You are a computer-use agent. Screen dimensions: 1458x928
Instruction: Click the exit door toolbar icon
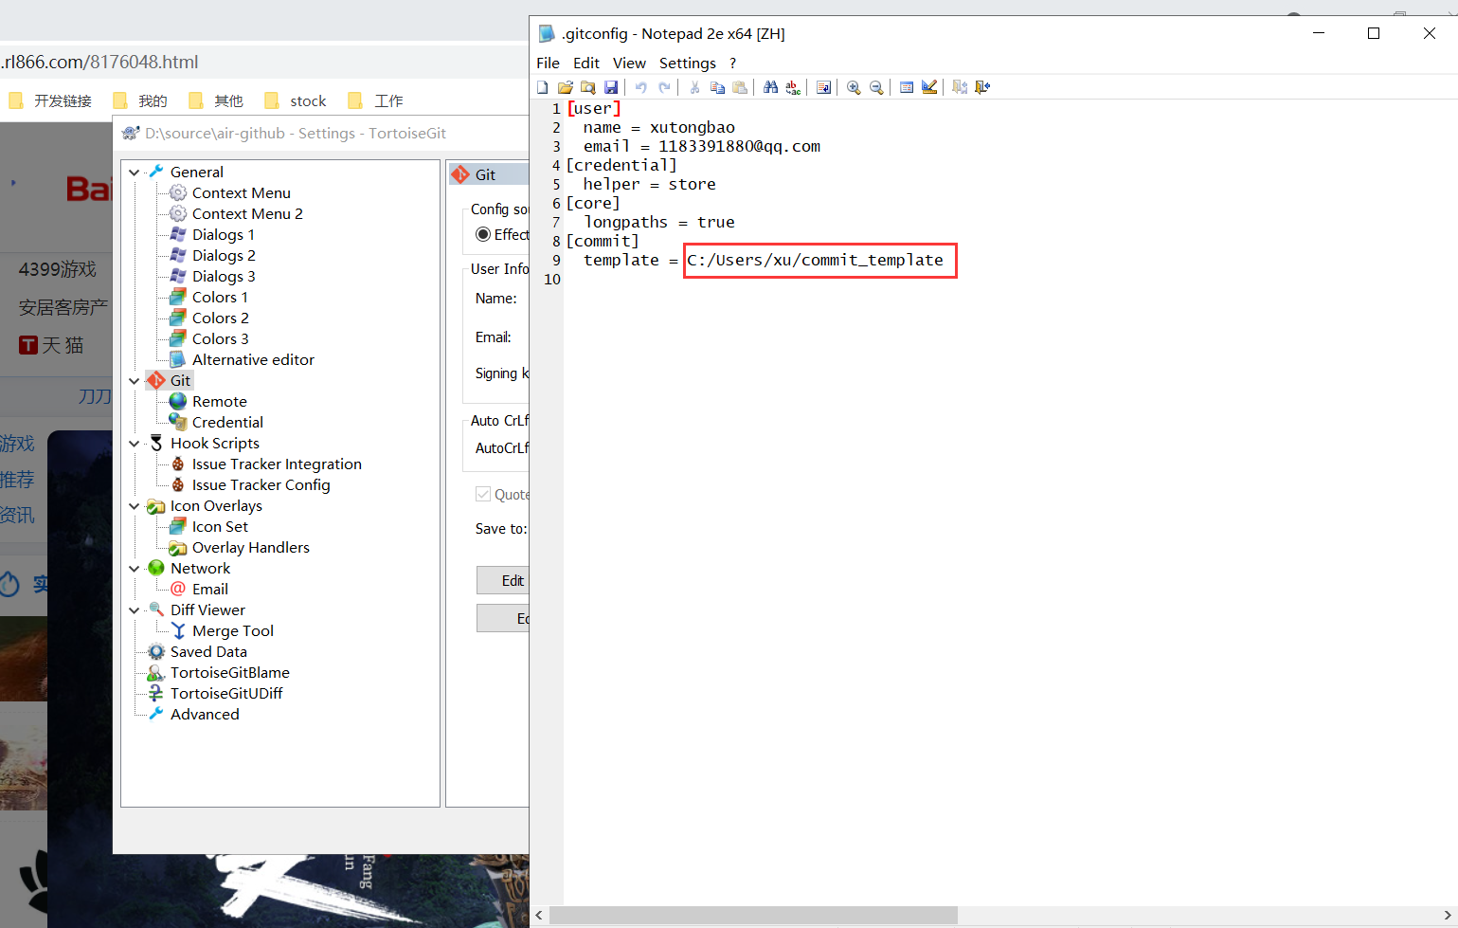tap(982, 87)
